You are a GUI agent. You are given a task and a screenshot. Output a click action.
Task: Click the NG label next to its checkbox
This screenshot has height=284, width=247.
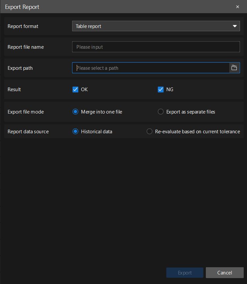(169, 89)
